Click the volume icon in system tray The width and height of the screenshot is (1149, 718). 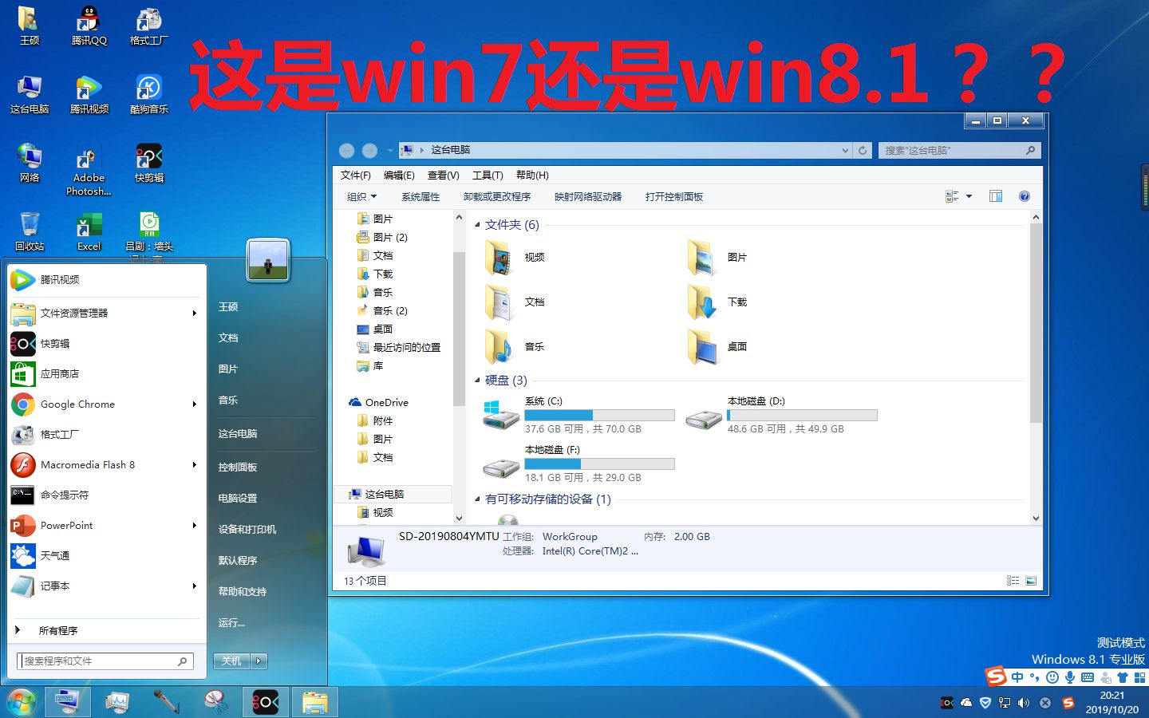[1024, 703]
